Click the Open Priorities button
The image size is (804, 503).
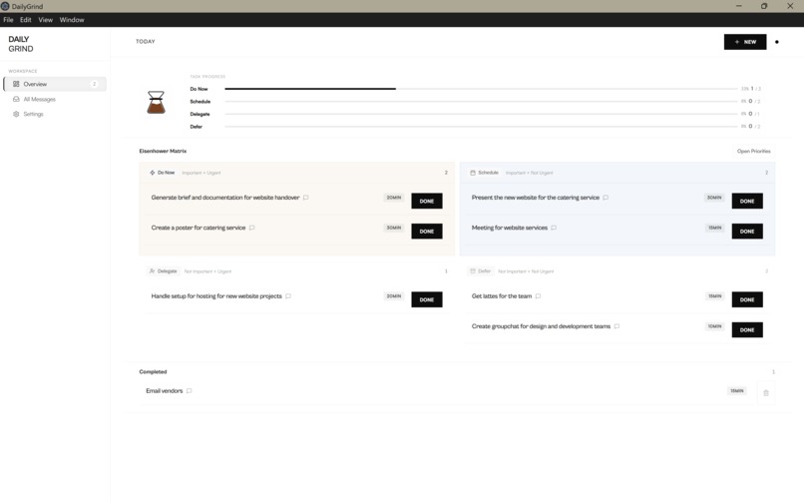tap(754, 152)
